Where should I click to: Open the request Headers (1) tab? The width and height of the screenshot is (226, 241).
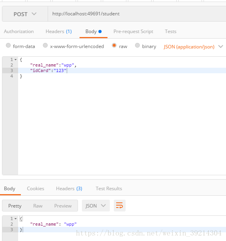pyautogui.click(x=59, y=32)
